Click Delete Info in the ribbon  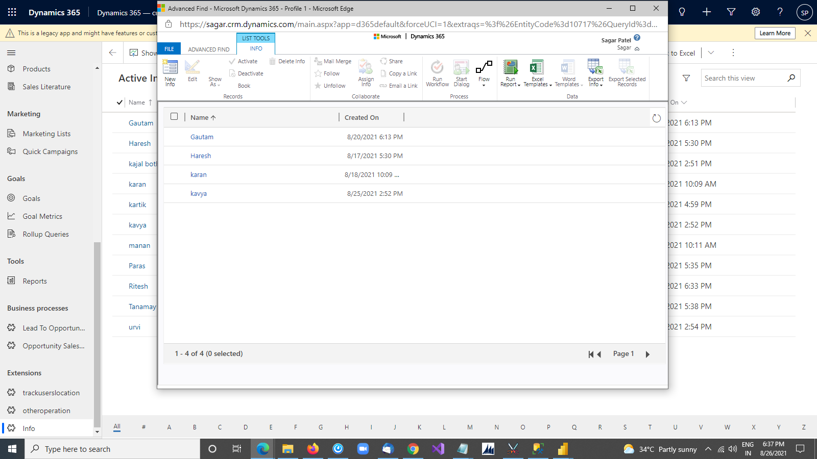(287, 61)
